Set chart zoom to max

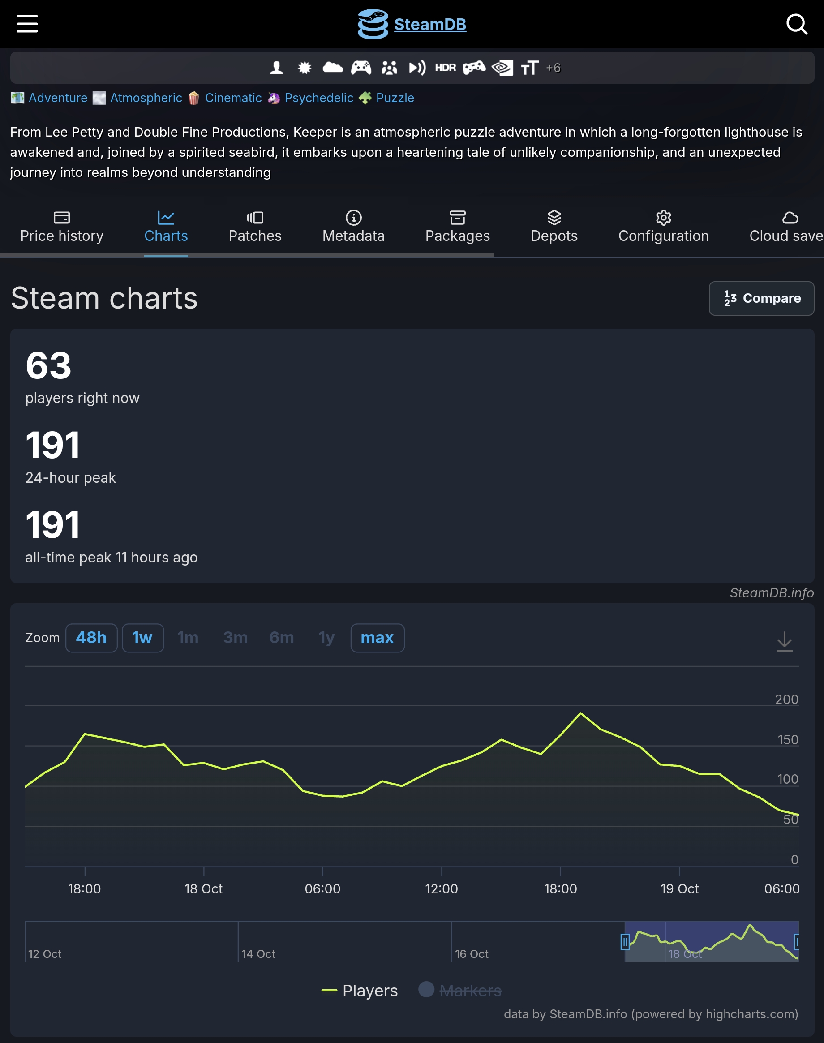coord(377,638)
